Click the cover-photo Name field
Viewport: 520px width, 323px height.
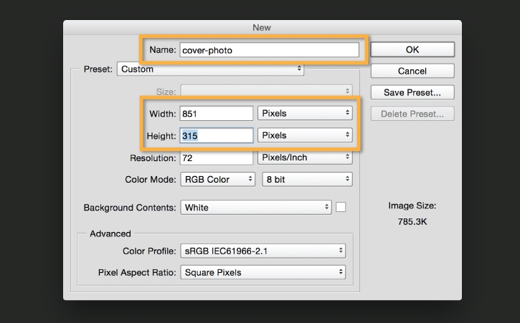click(268, 50)
